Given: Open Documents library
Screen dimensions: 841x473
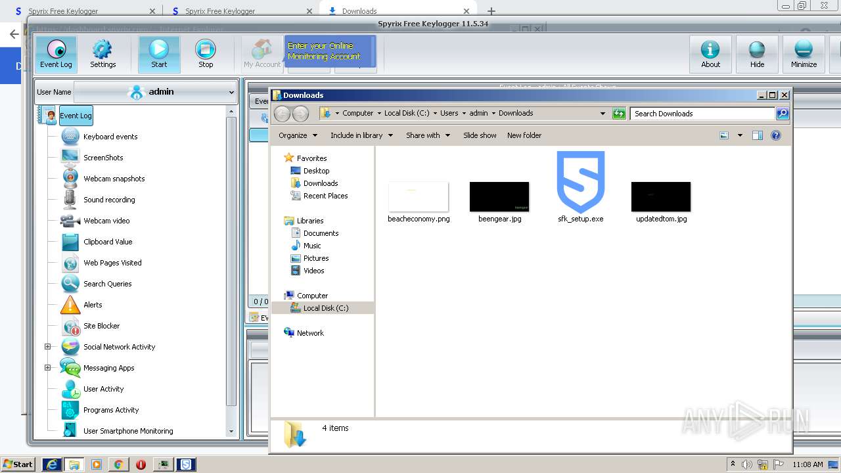Looking at the screenshot, I should (x=321, y=233).
